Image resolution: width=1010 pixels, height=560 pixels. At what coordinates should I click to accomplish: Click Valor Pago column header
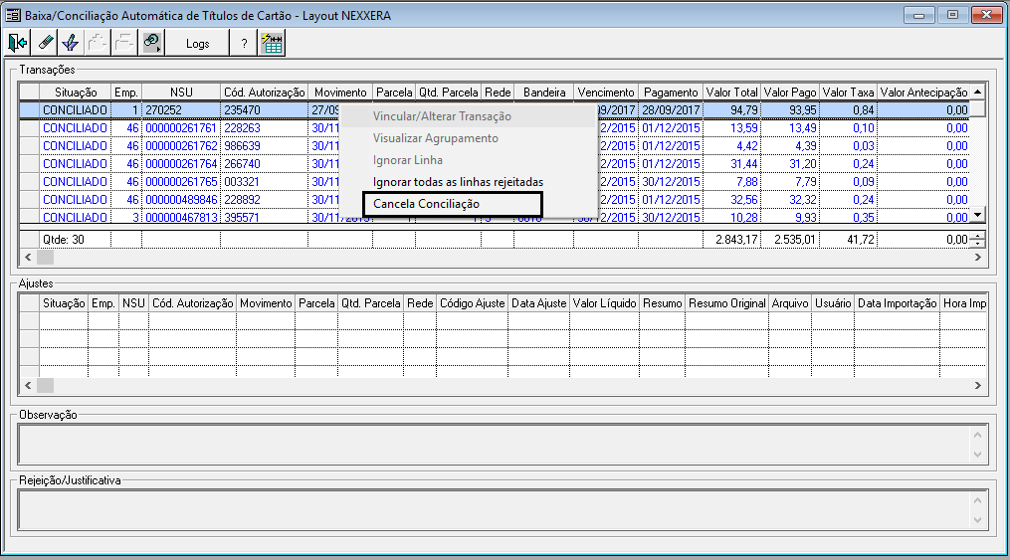(x=790, y=93)
